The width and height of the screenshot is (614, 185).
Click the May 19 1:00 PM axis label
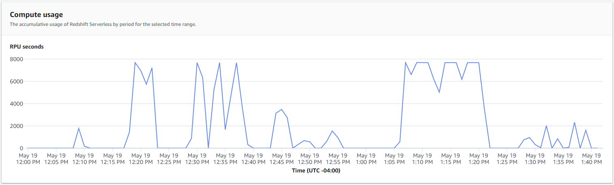coord(366,159)
